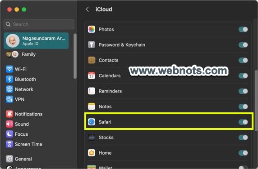Screen dimensions: 258x169
Task: Toggle Stocks iCloud switch
Action: [x=243, y=138]
